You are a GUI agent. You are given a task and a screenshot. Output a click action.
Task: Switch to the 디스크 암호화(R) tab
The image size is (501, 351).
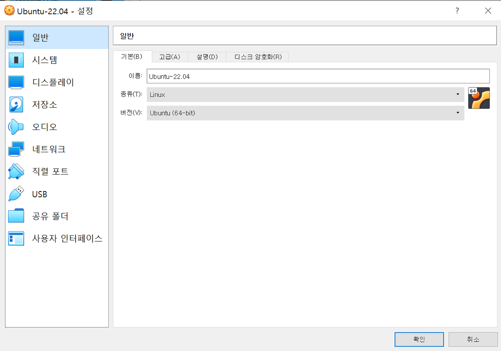[x=258, y=57]
